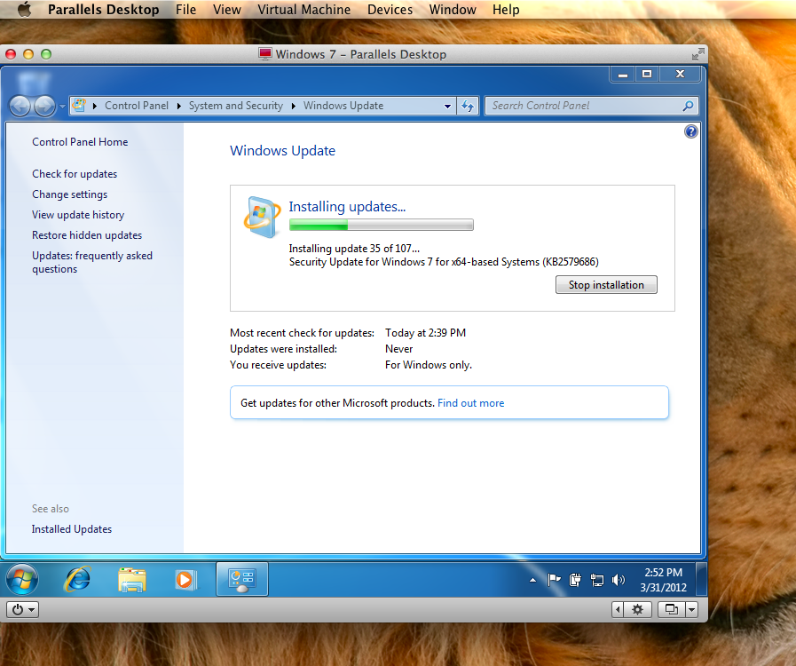Expand arrow after Control Panel breadcrumb
This screenshot has height=666, width=796.
178,106
